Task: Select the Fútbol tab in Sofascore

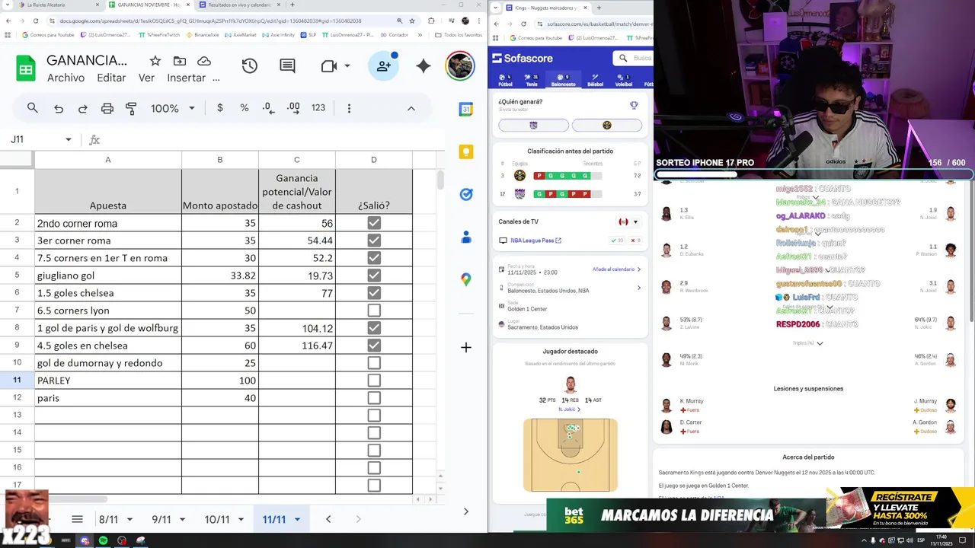Action: [505, 80]
